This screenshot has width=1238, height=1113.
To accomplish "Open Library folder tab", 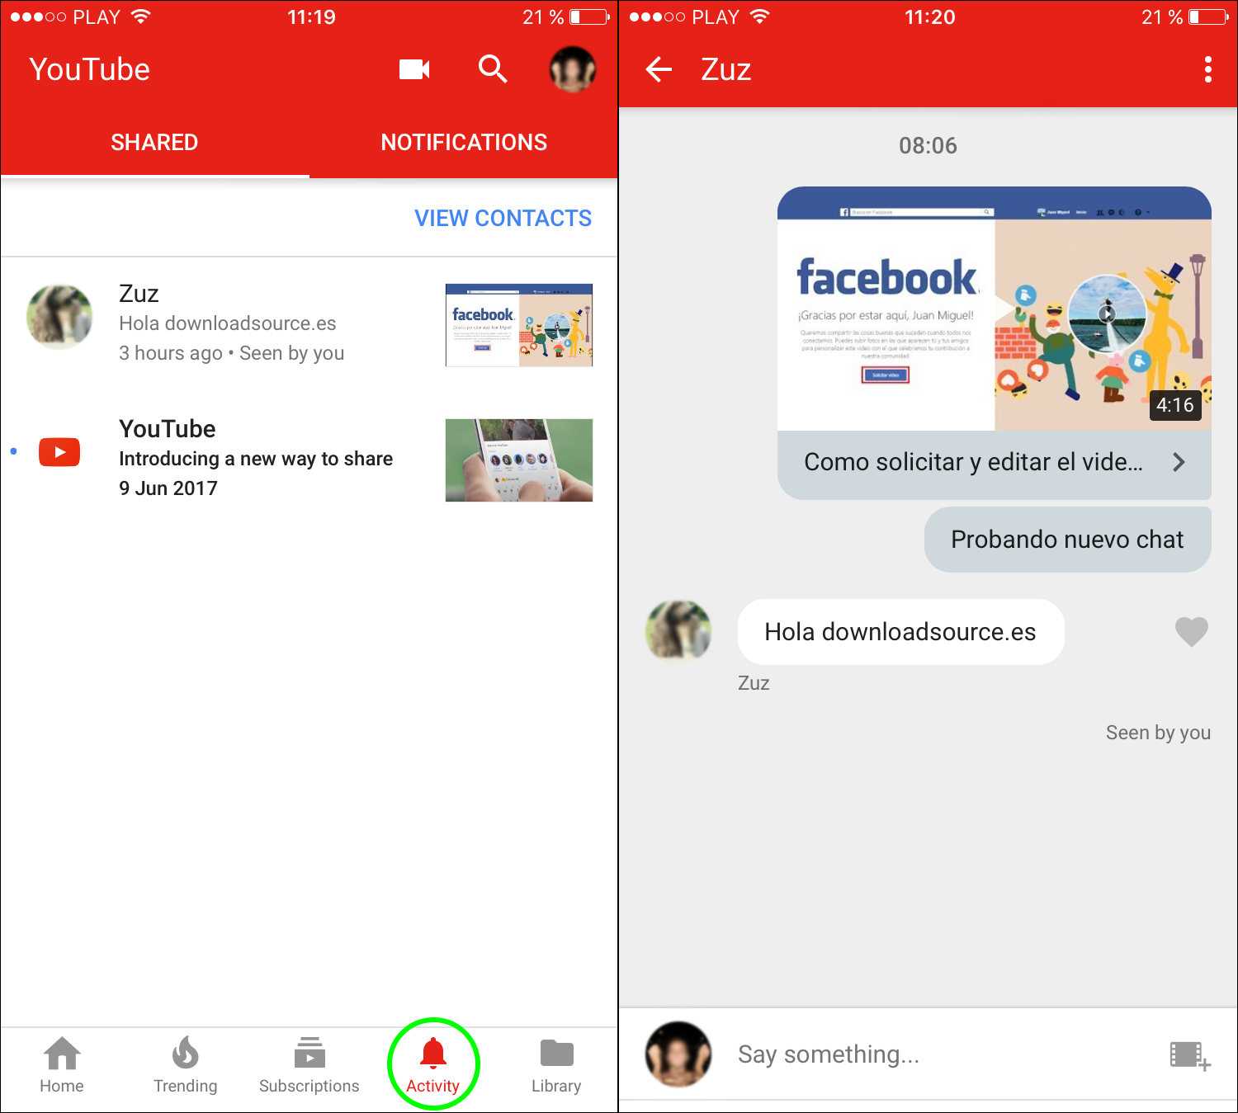I will point(556,1065).
